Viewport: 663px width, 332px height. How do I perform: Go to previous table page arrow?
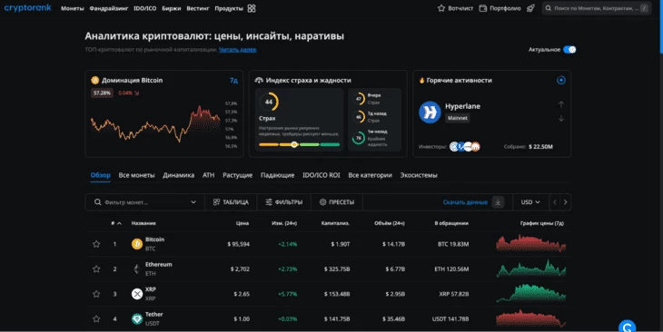tap(555, 202)
